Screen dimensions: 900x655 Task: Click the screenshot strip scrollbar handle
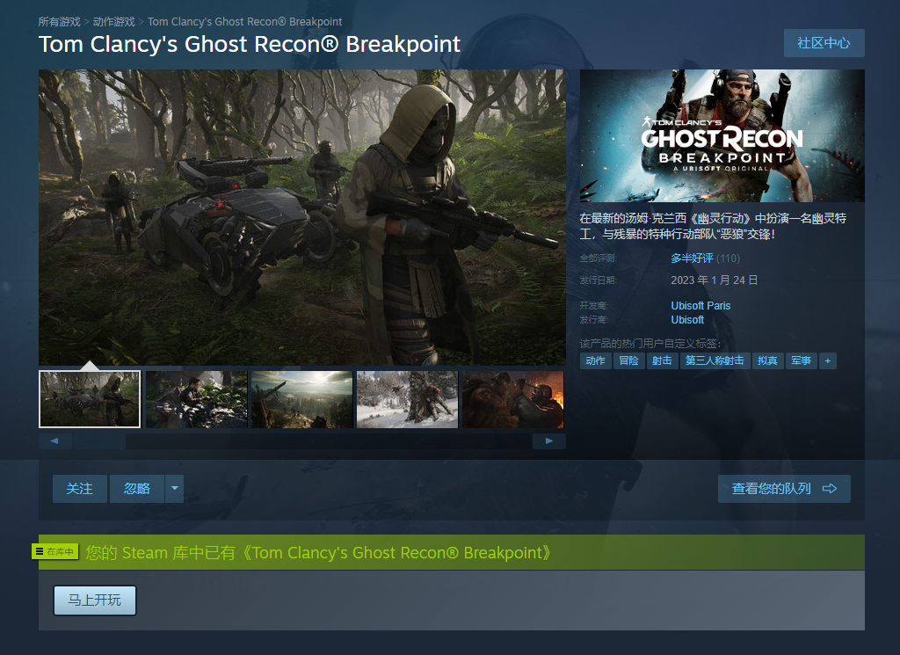pyautogui.click(x=99, y=440)
